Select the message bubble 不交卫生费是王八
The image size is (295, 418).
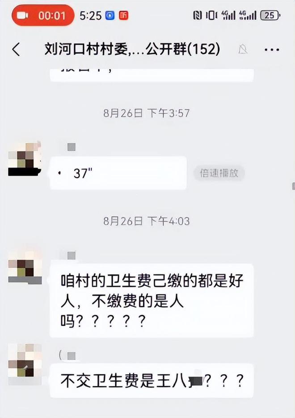[x=152, y=380]
